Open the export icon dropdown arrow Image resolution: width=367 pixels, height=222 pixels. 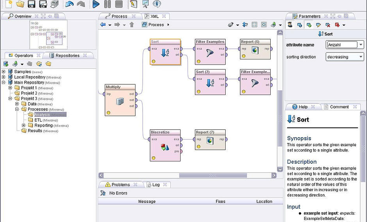[x=280, y=25]
